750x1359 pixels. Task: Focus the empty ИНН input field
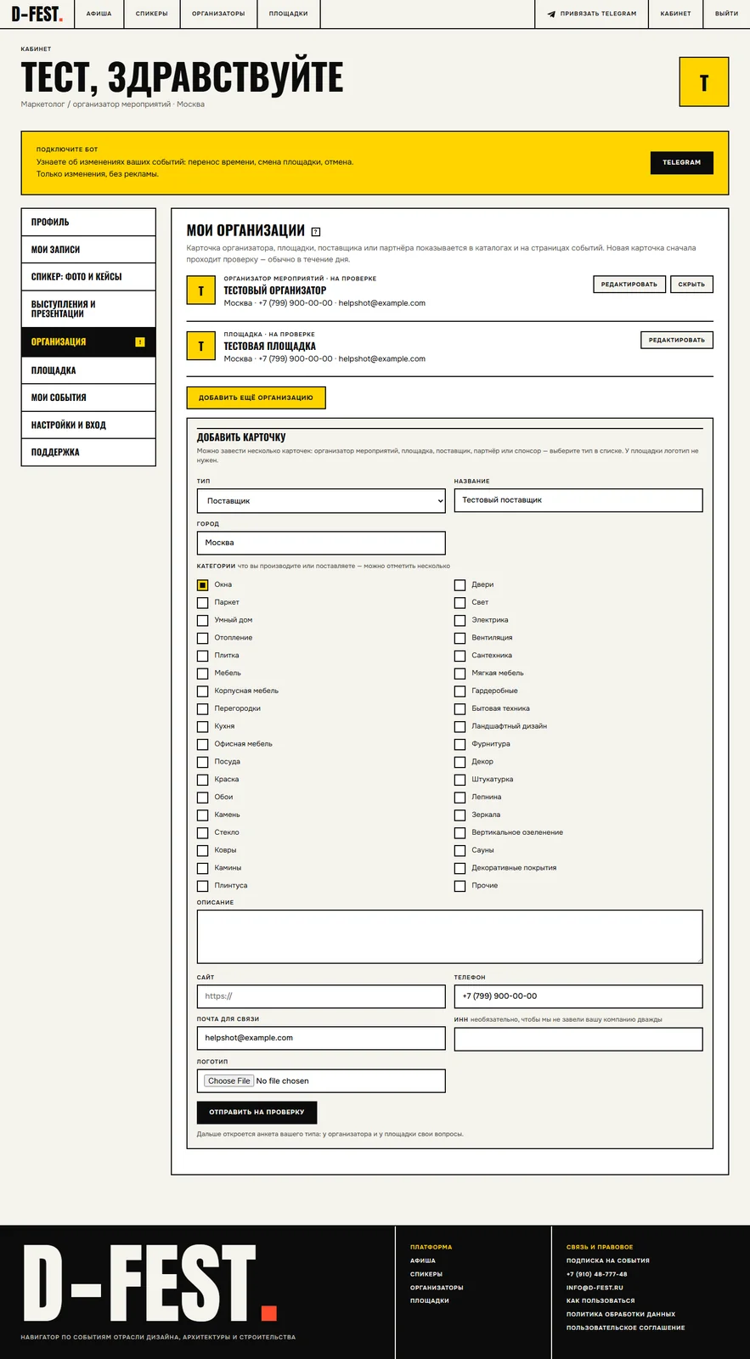(578, 1039)
